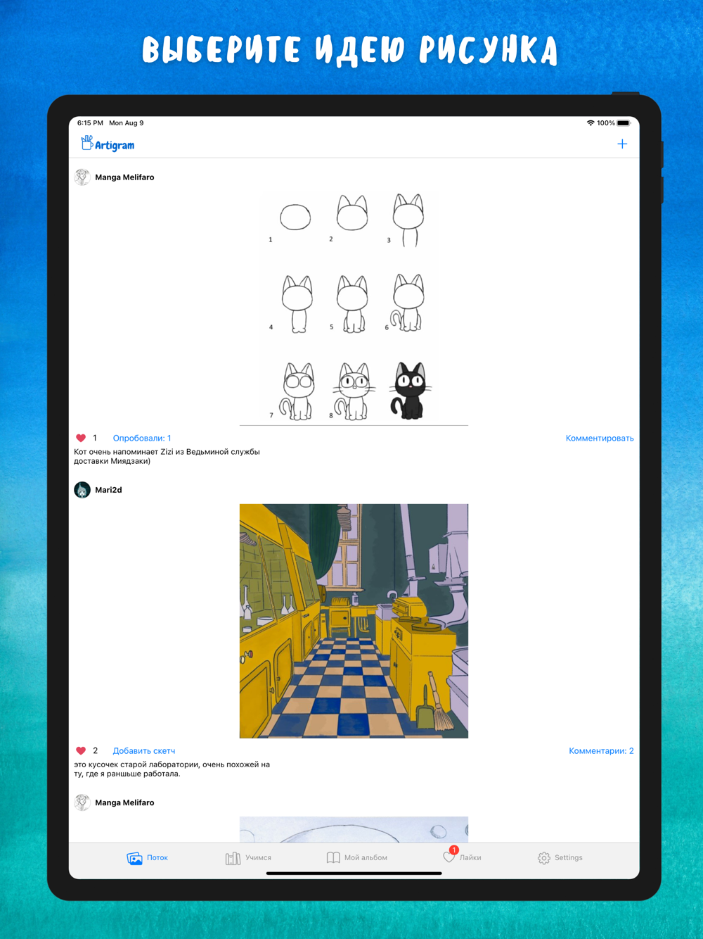Open the Artigram logo home

108,144
